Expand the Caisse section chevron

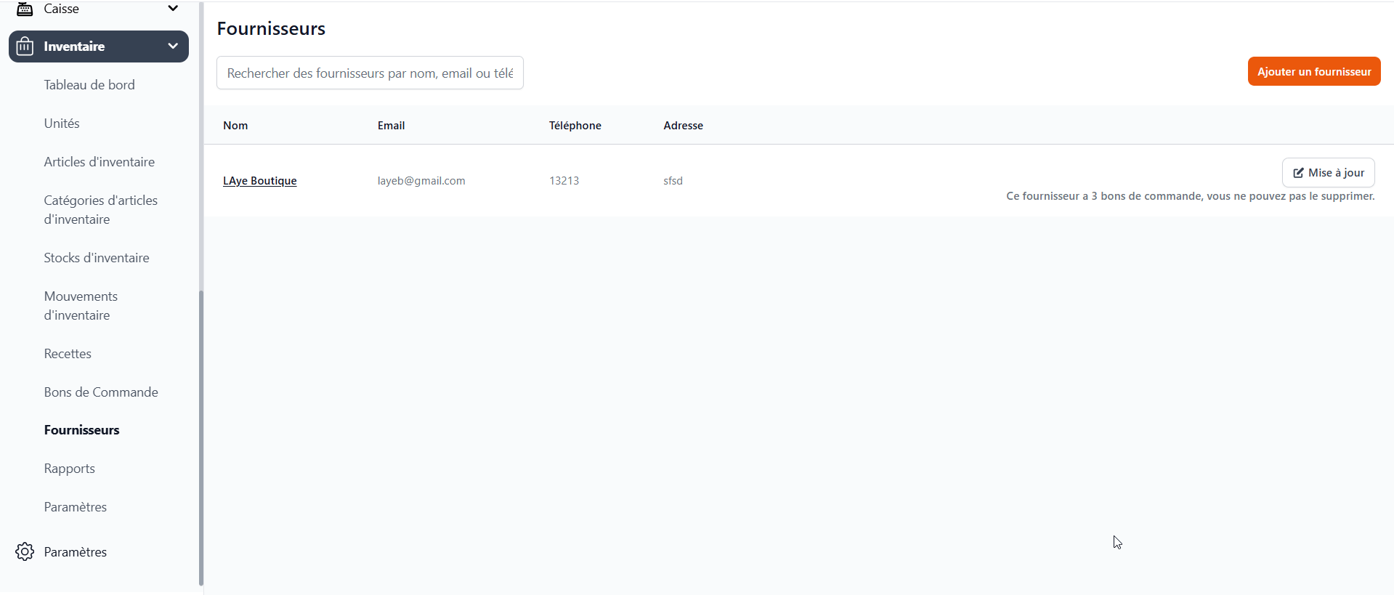pyautogui.click(x=173, y=9)
